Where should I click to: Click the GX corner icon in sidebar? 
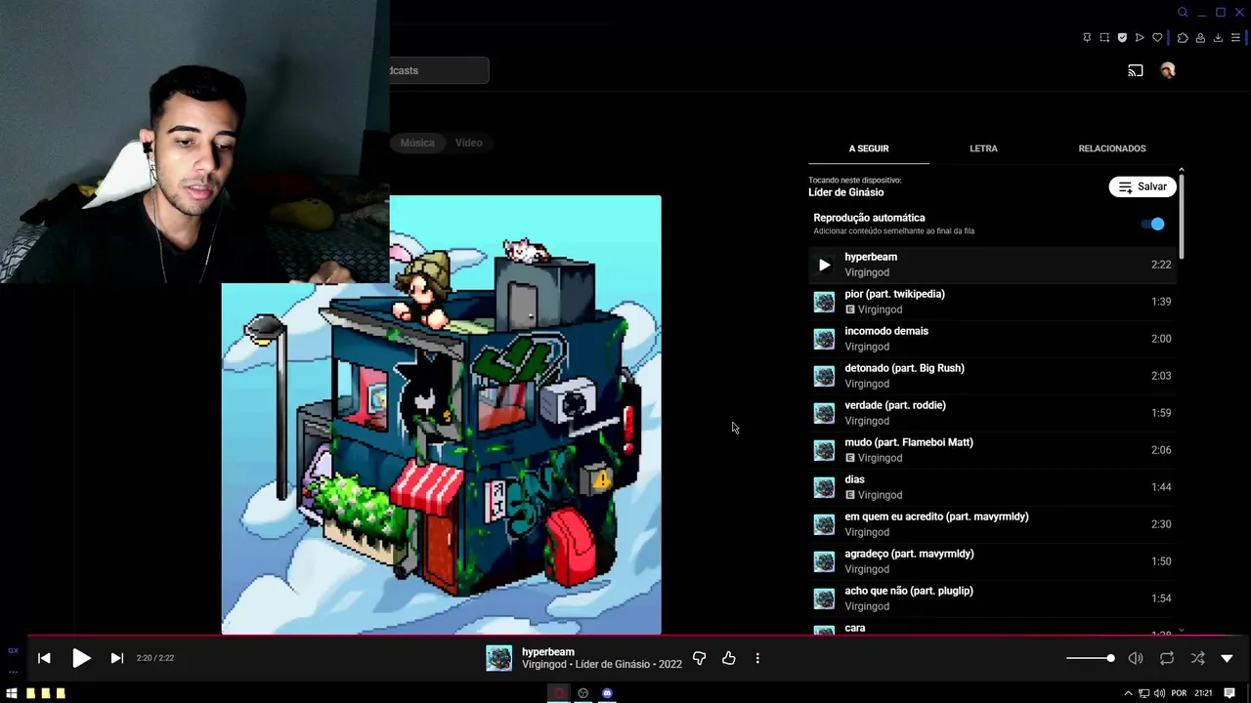(x=13, y=650)
